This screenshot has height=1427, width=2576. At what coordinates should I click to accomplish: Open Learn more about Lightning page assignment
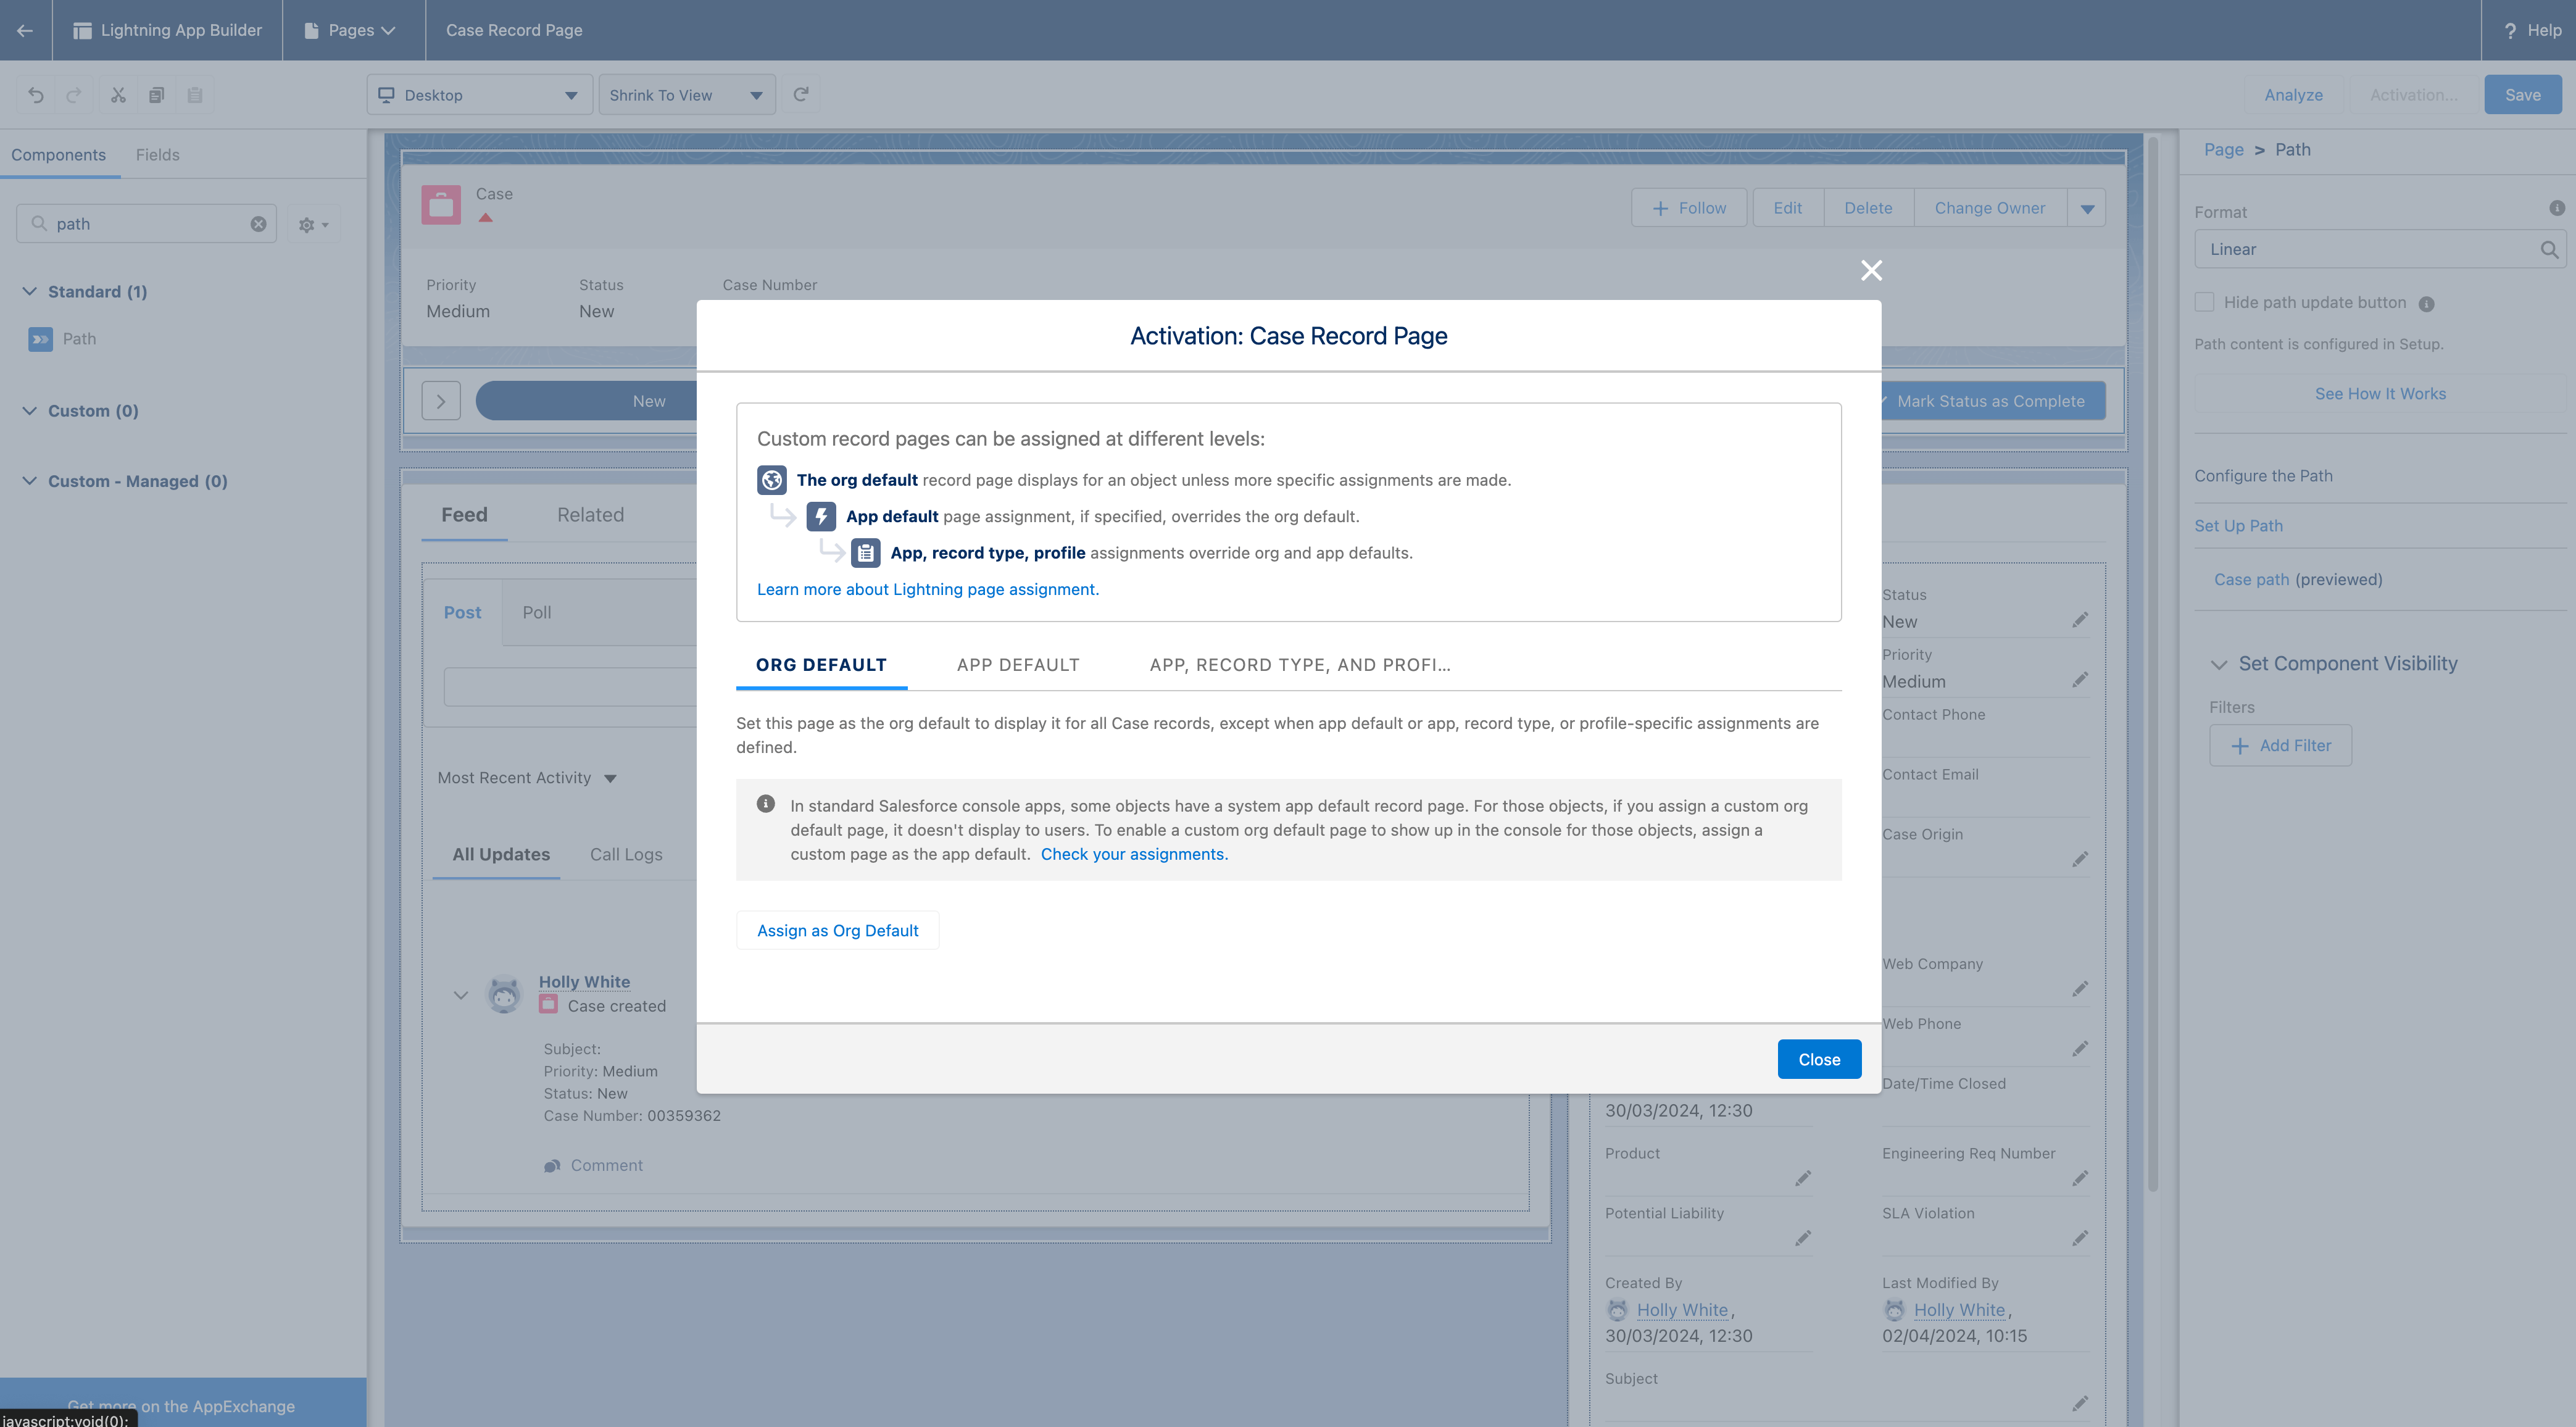coord(927,589)
